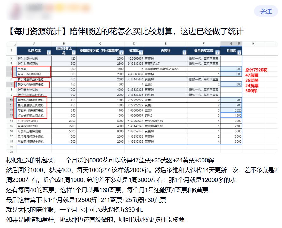Click cell 朝夕相伴精确优选包

pos(34,100)
